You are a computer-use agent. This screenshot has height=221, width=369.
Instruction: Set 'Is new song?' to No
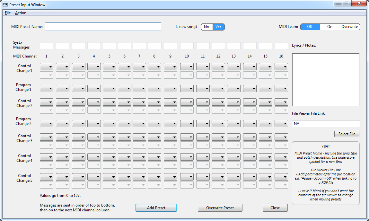(206, 27)
